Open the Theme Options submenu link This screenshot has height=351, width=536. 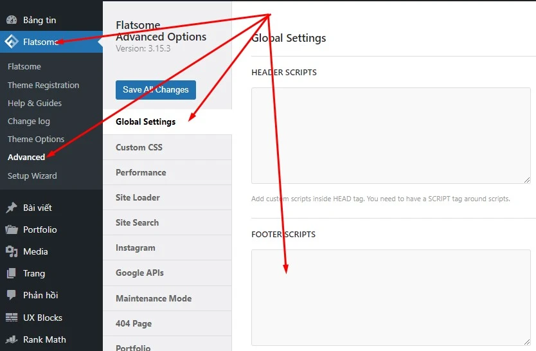tap(36, 139)
